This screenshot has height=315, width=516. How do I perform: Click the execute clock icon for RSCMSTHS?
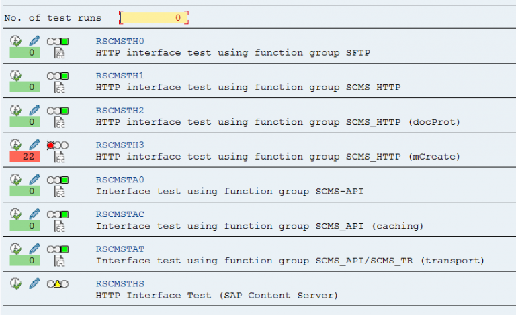(x=16, y=283)
